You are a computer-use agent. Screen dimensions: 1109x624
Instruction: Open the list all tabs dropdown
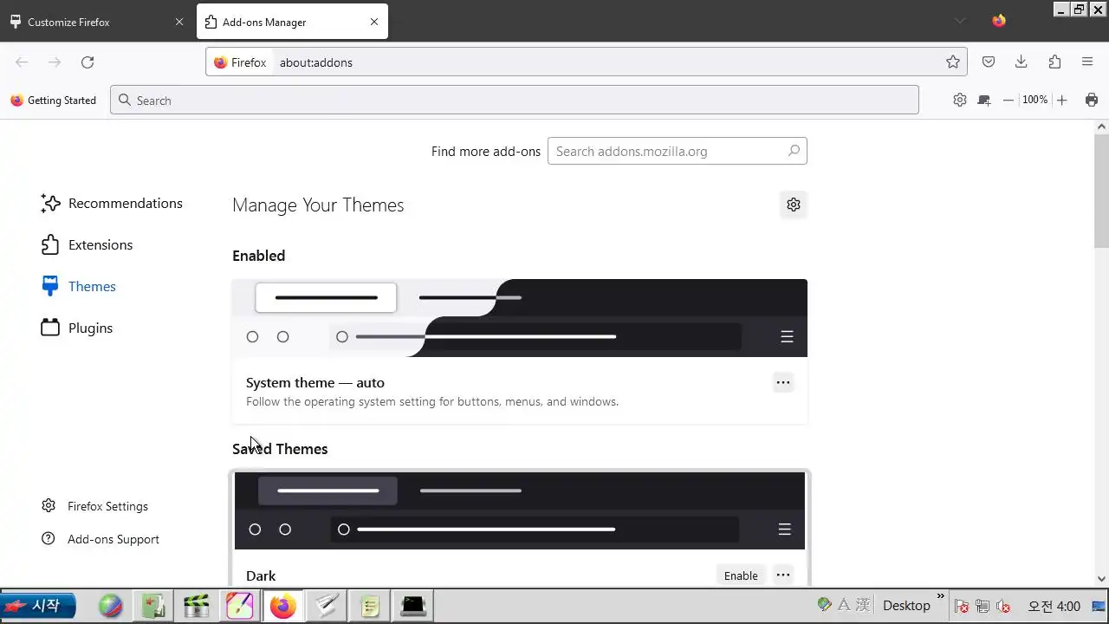(x=960, y=21)
